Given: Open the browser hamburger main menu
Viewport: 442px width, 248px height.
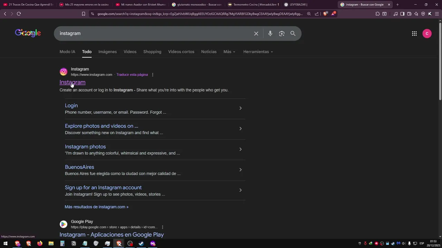Looking at the screenshot, I should pos(437,14).
